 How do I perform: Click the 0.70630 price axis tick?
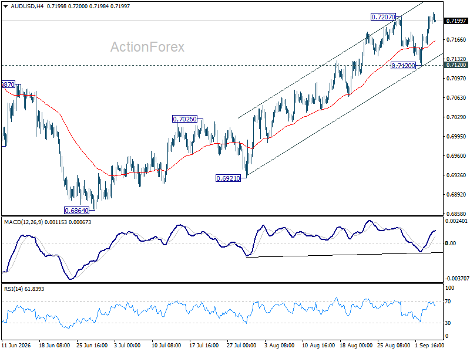pyautogui.click(x=456, y=97)
